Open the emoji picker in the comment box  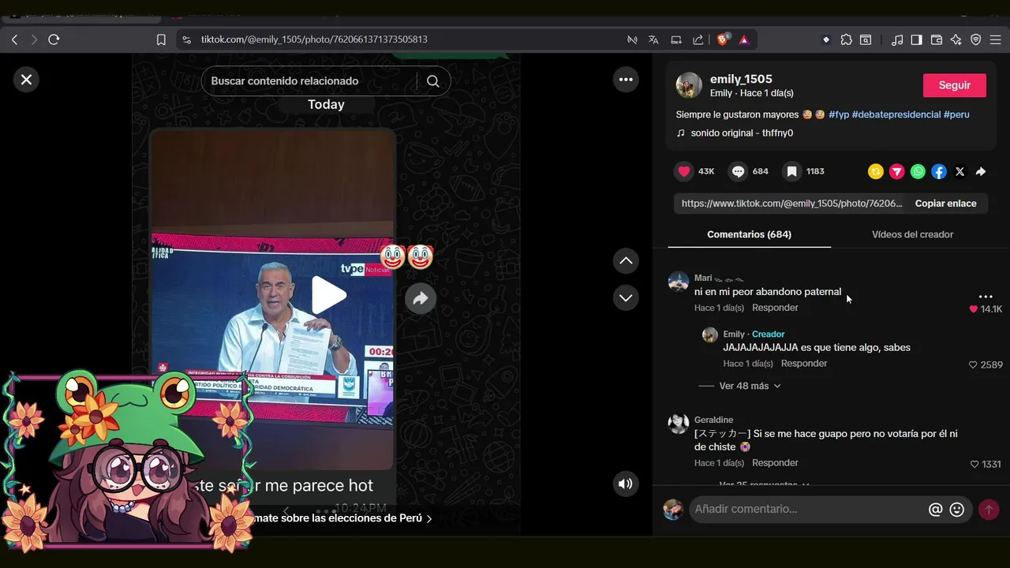[957, 510]
